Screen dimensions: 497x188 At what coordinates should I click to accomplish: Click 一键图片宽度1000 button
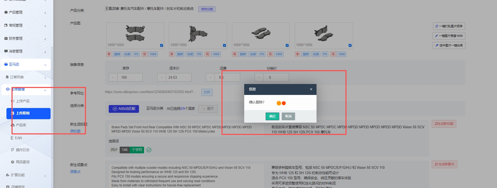(x=449, y=36)
